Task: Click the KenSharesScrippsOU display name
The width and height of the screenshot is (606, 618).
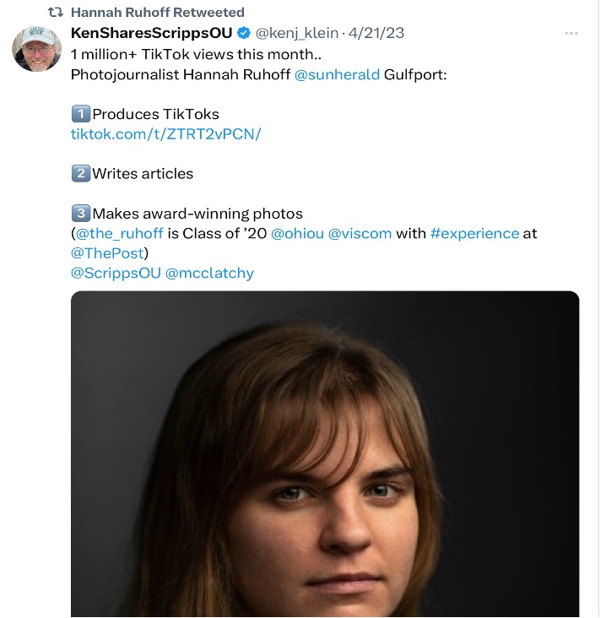Action: pos(152,33)
